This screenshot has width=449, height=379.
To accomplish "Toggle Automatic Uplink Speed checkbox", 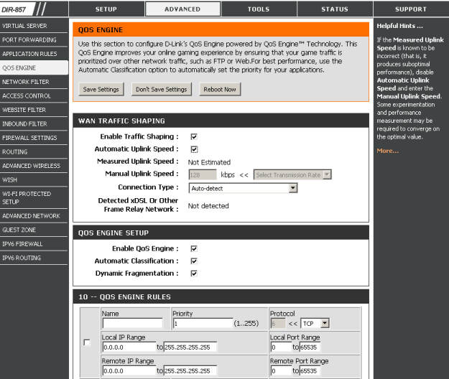I will coord(194,149).
